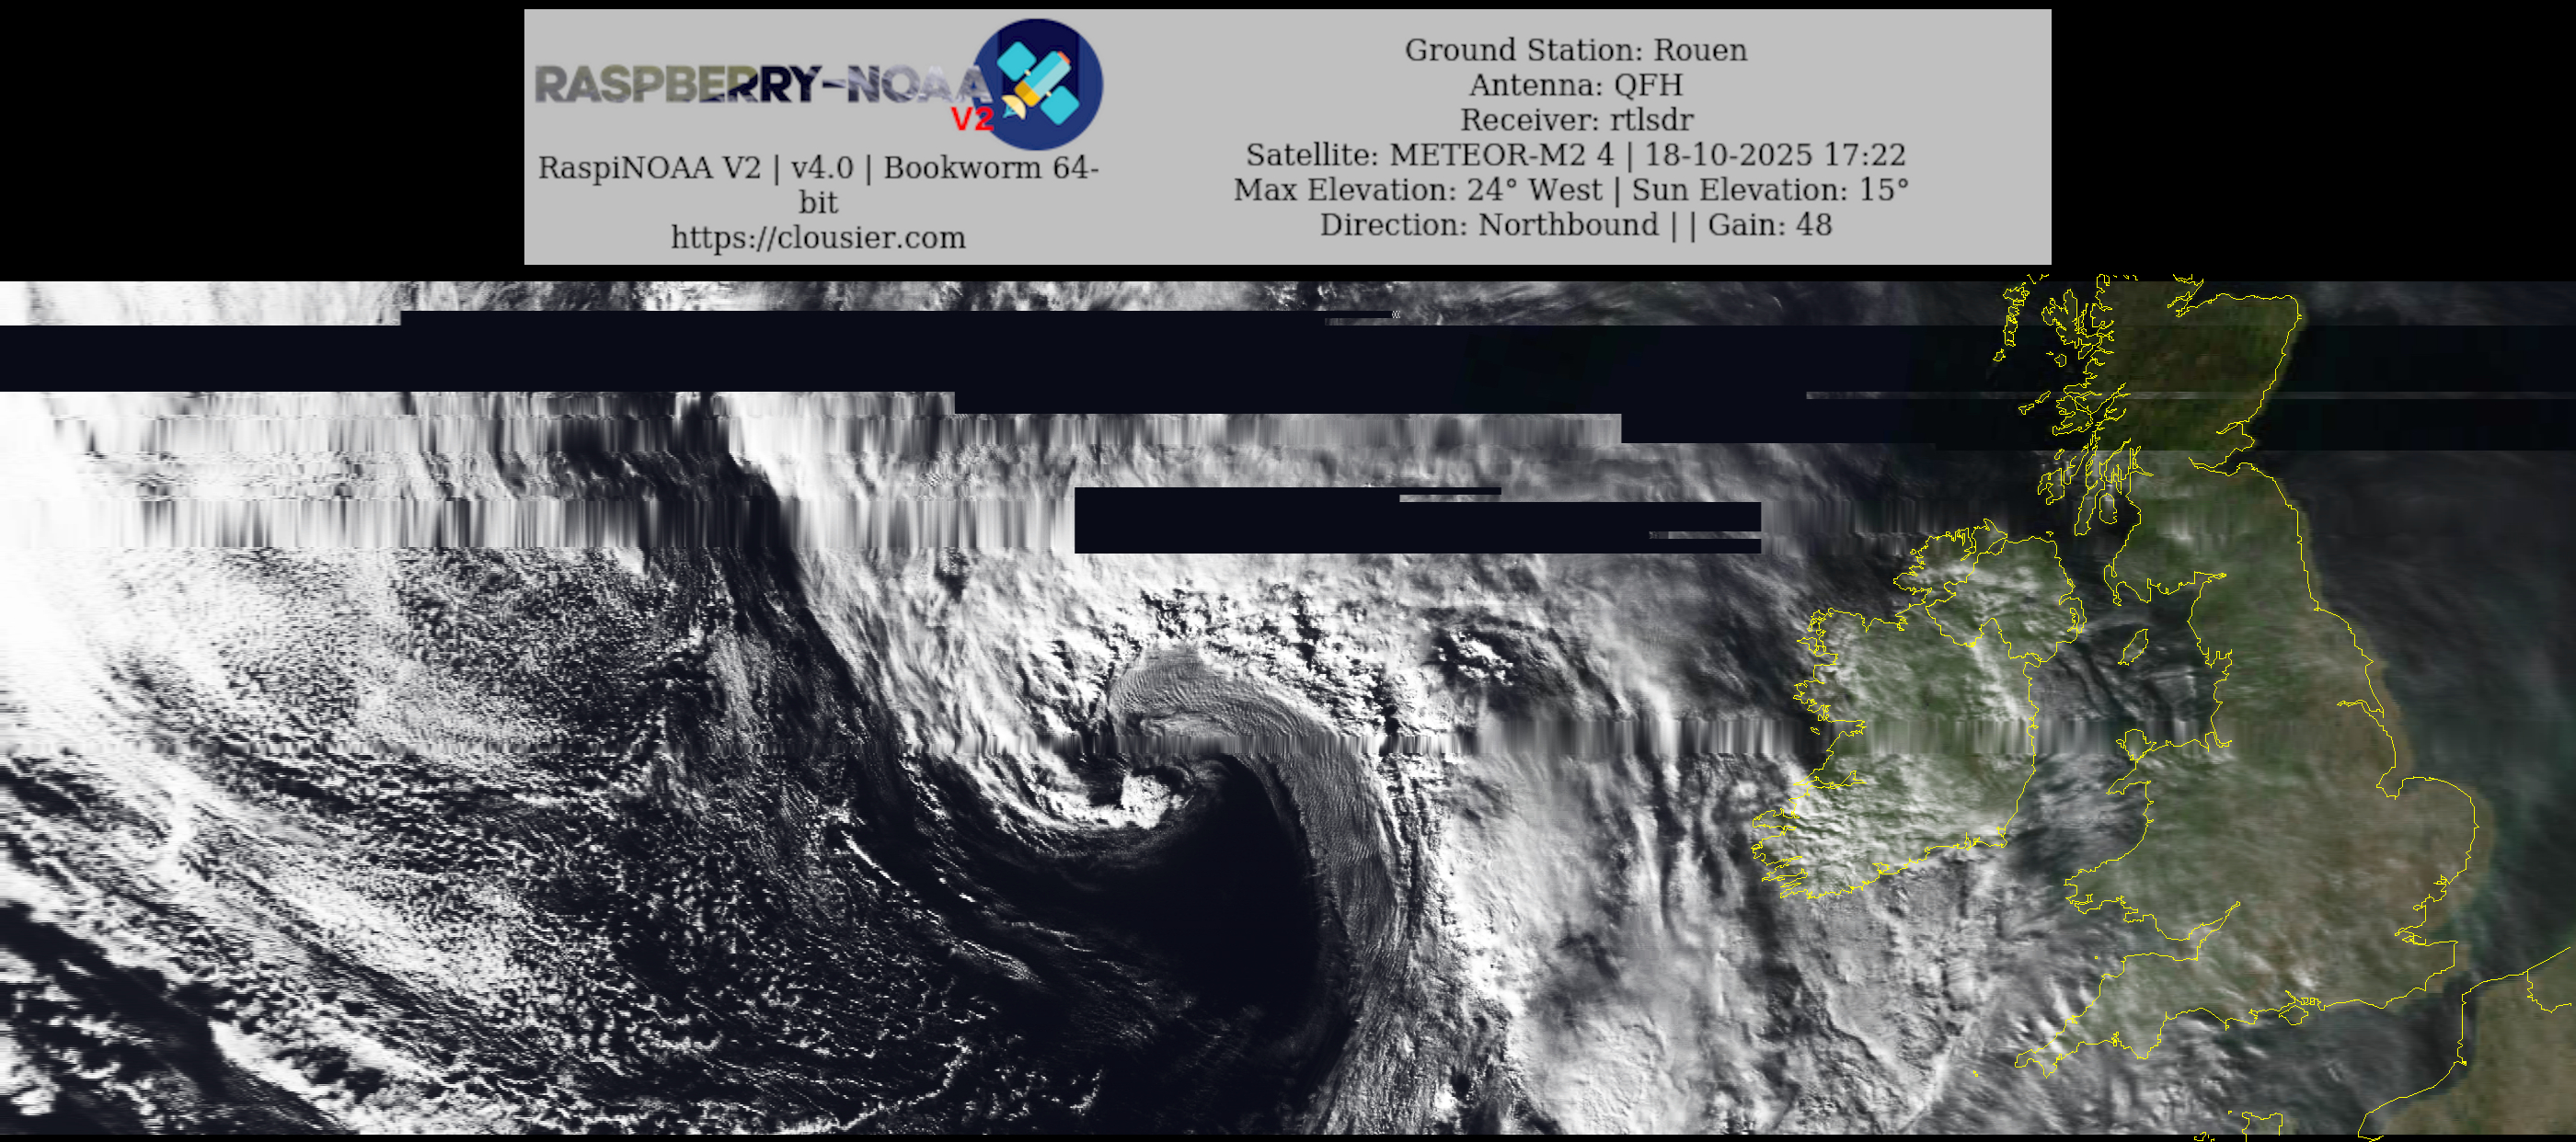Viewport: 2576px width, 1142px height.
Task: Open the https://clousier.com link
Action: pyautogui.click(x=818, y=238)
